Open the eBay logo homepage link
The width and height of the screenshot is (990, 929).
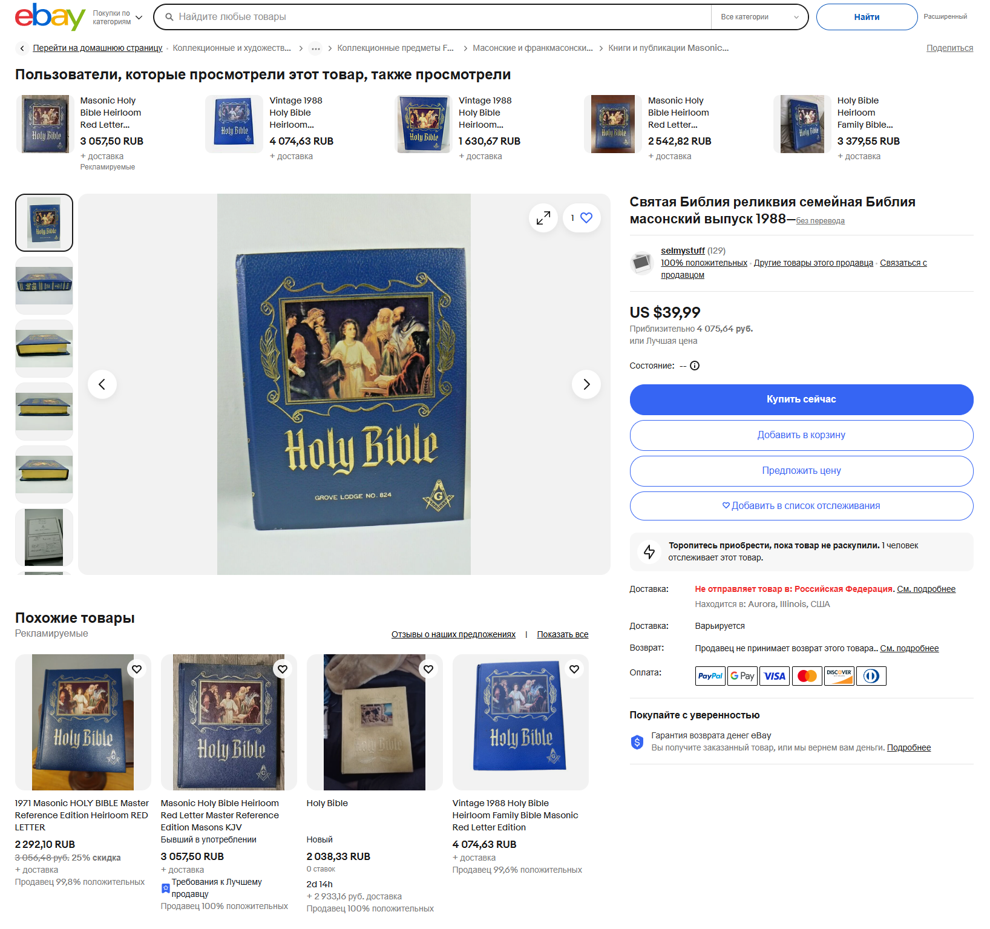click(50, 17)
